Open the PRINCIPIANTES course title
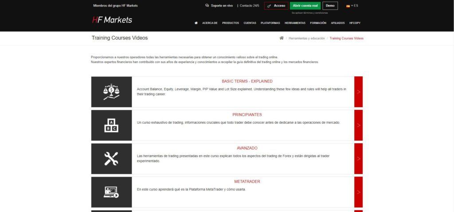This screenshot has width=454, height=212. click(247, 115)
